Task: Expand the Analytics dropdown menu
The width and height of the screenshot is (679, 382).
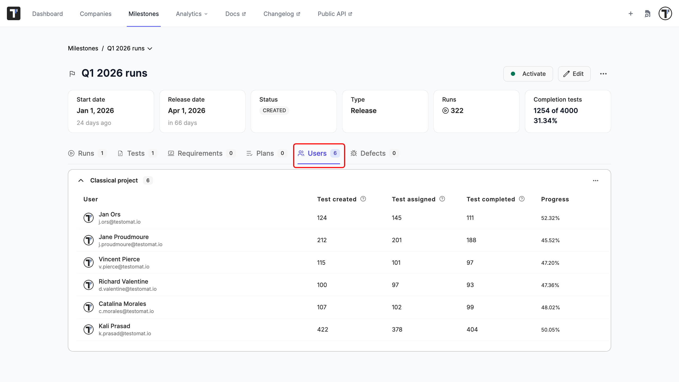Action: (191, 14)
